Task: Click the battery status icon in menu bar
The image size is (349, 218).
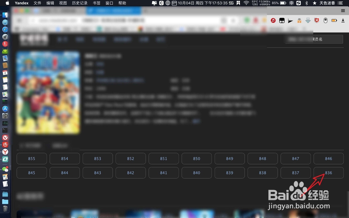Action: (283, 3)
